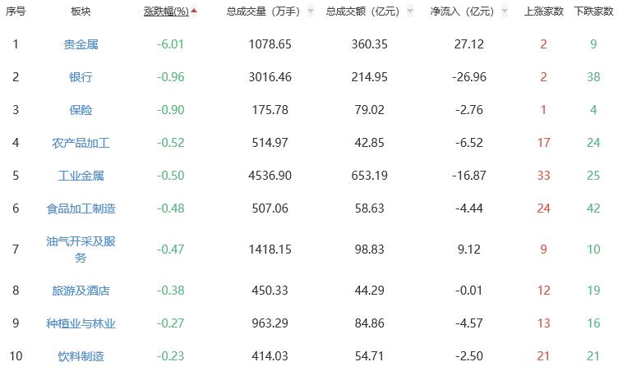Viewport: 623px width, 371px height.
Task: Open the 银行 sector link
Action: pyautogui.click(x=81, y=77)
